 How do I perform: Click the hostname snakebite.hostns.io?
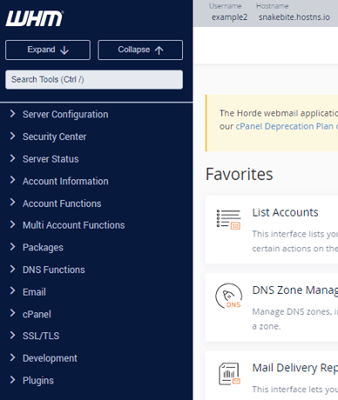point(294,17)
